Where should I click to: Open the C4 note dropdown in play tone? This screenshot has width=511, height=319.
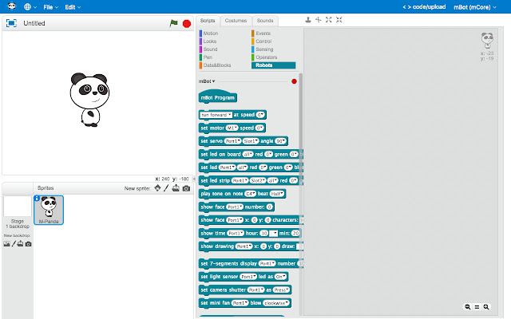click(x=250, y=194)
